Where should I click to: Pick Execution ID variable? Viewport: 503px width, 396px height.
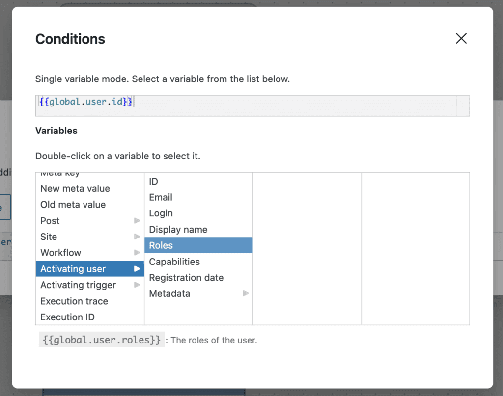[67, 317]
